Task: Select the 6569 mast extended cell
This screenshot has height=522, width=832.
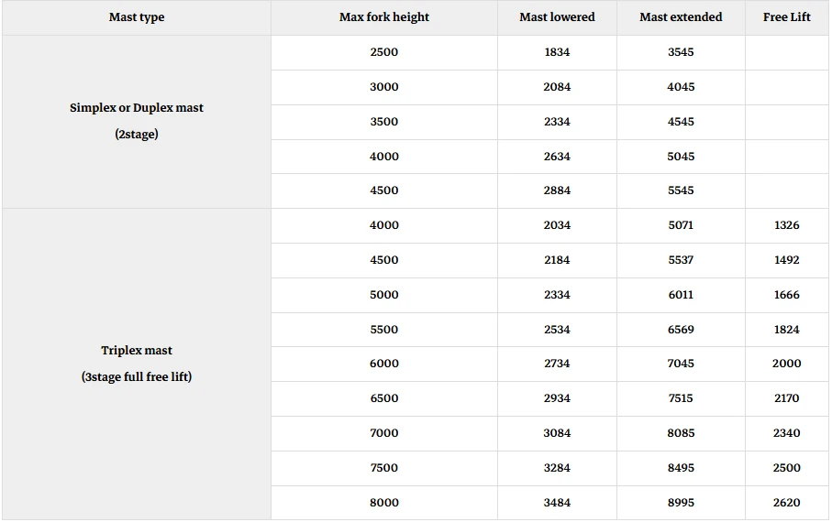Action: [681, 330]
